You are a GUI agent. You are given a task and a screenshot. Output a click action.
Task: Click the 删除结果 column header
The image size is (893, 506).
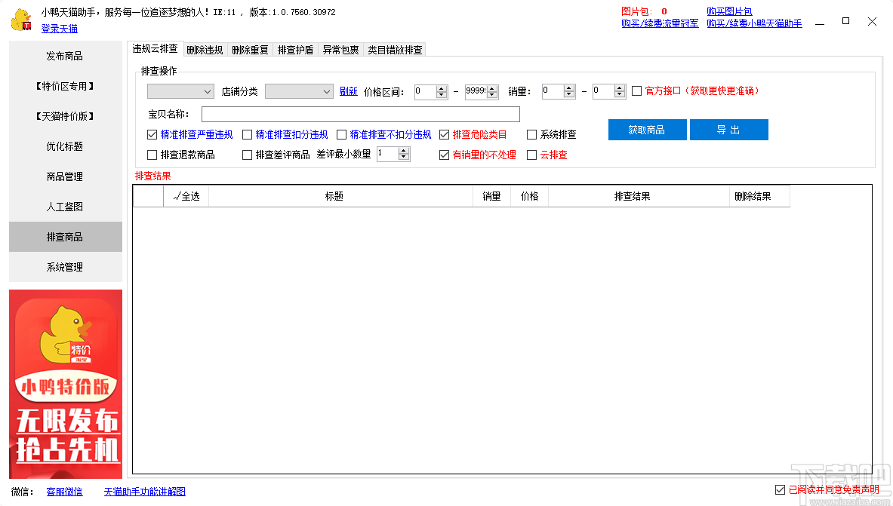pyautogui.click(x=759, y=196)
